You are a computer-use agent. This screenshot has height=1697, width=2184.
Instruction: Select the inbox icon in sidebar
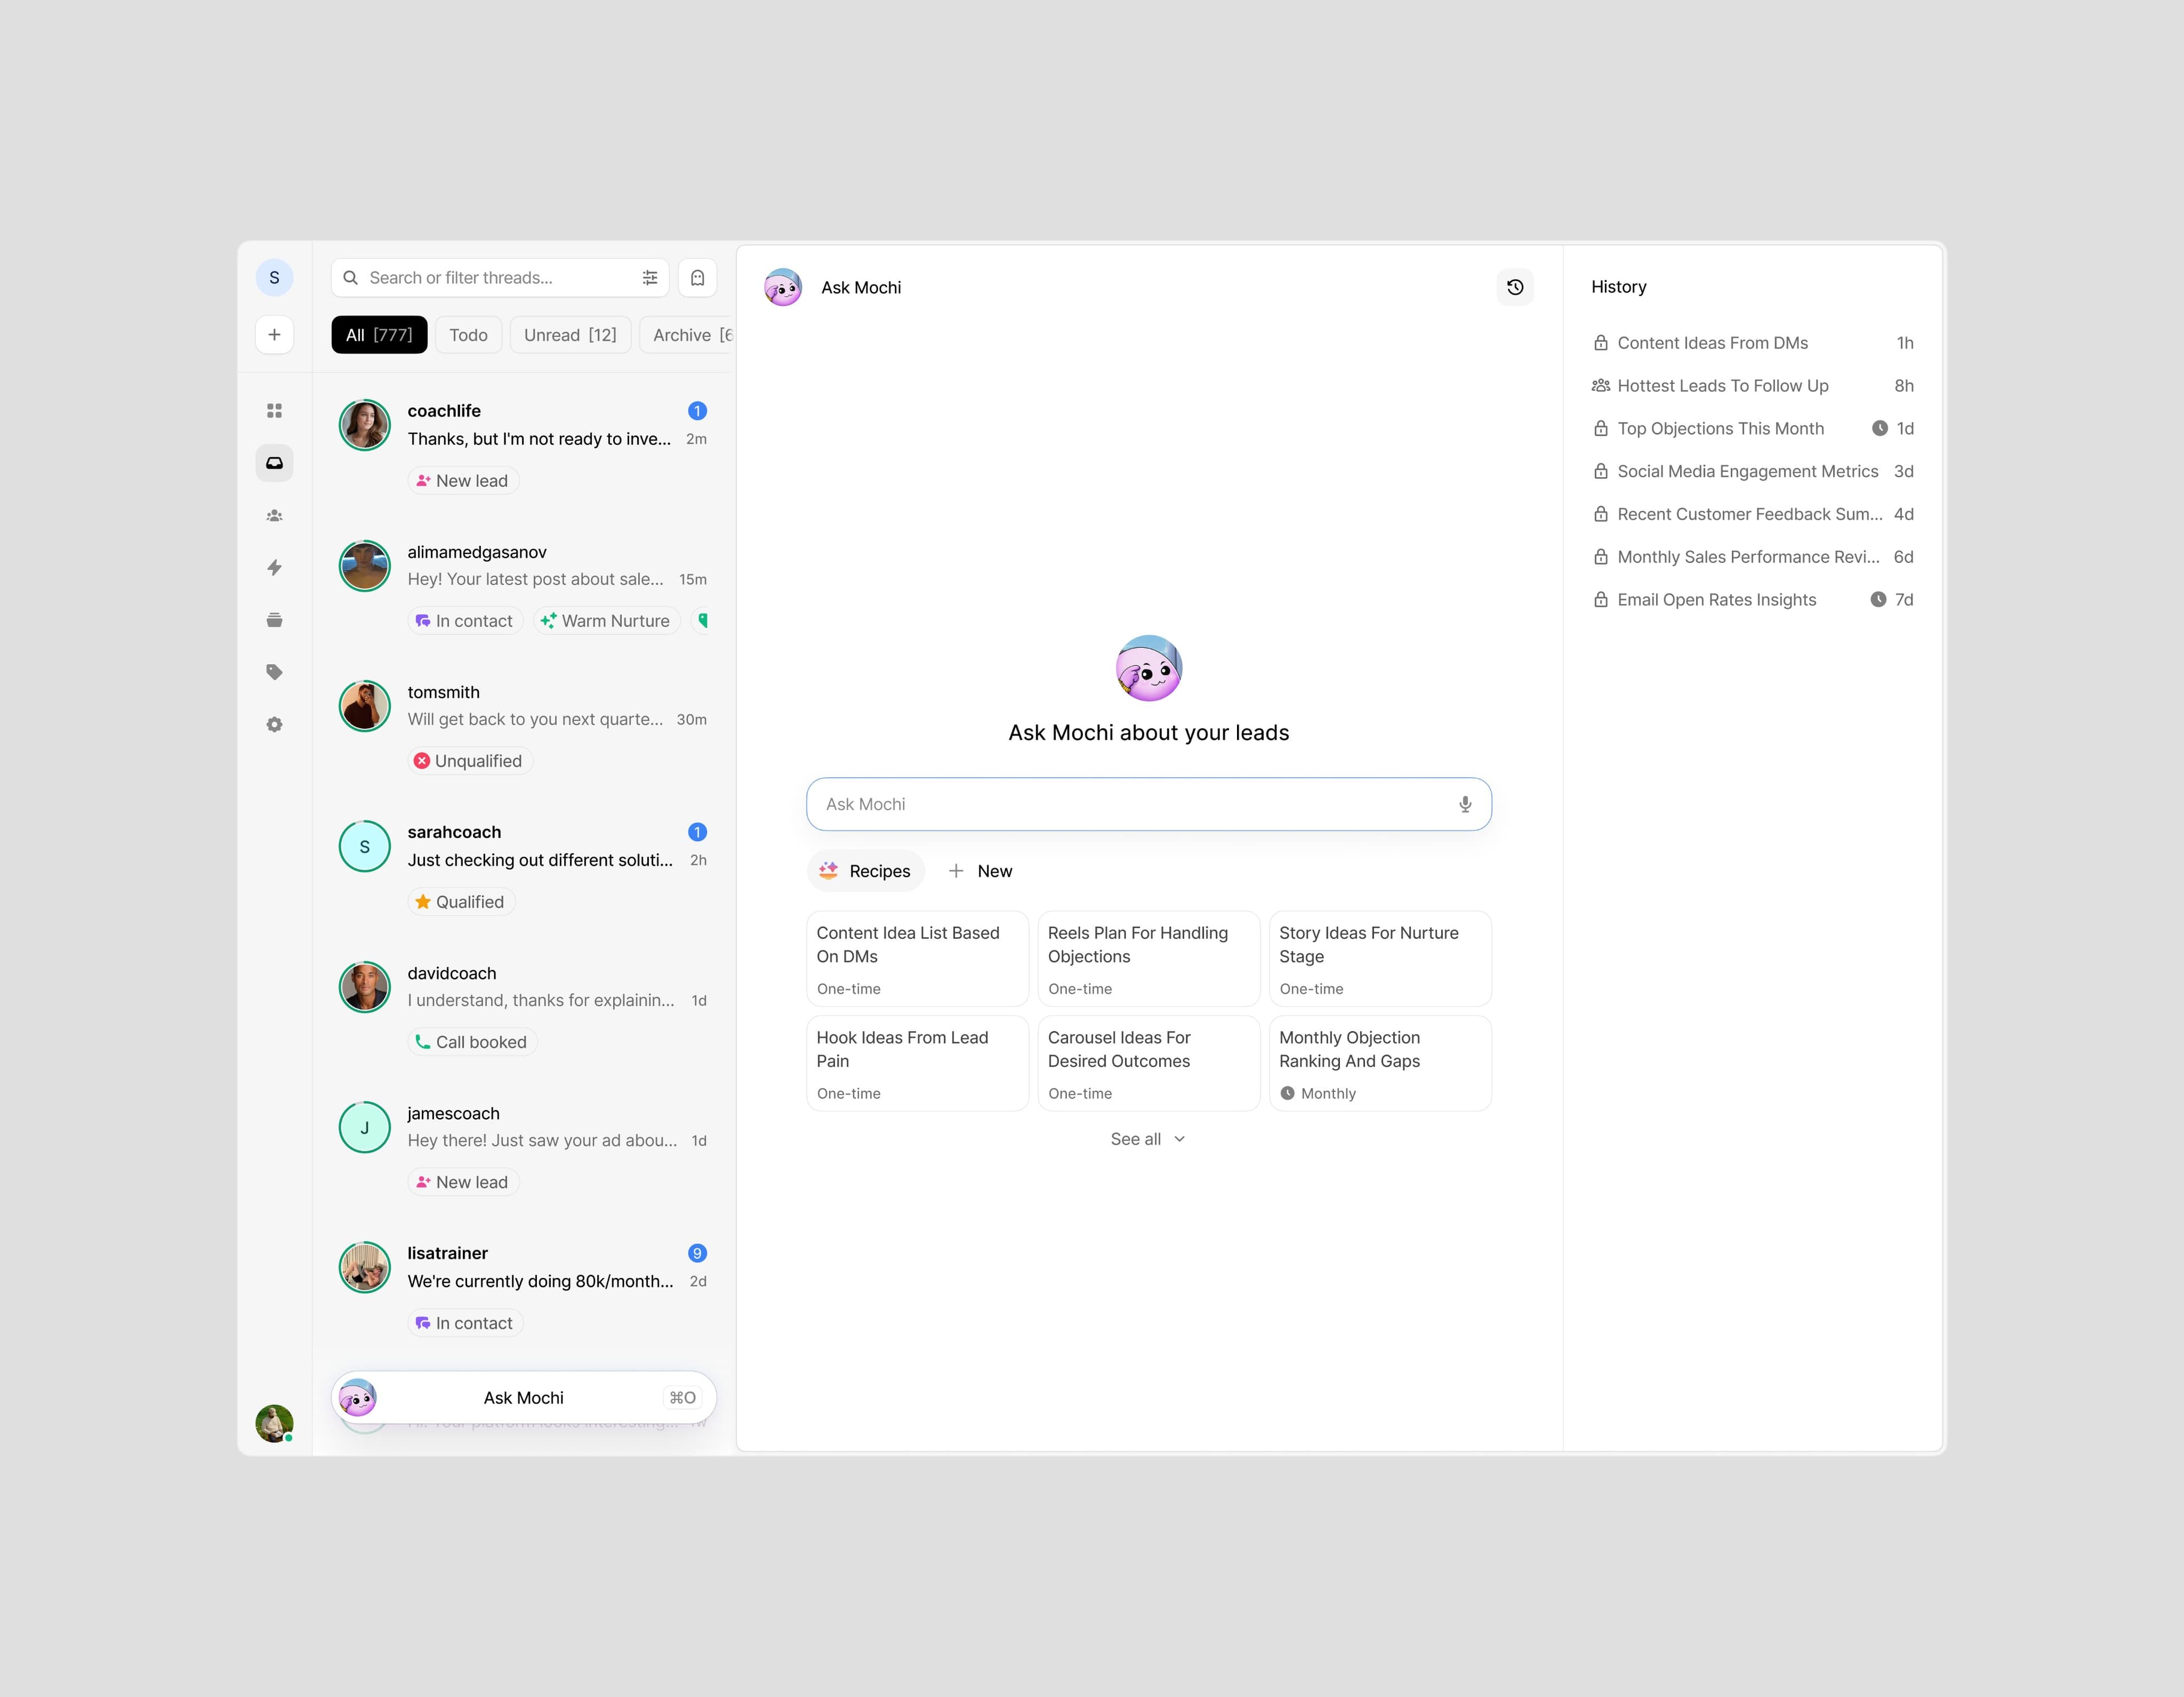point(274,463)
